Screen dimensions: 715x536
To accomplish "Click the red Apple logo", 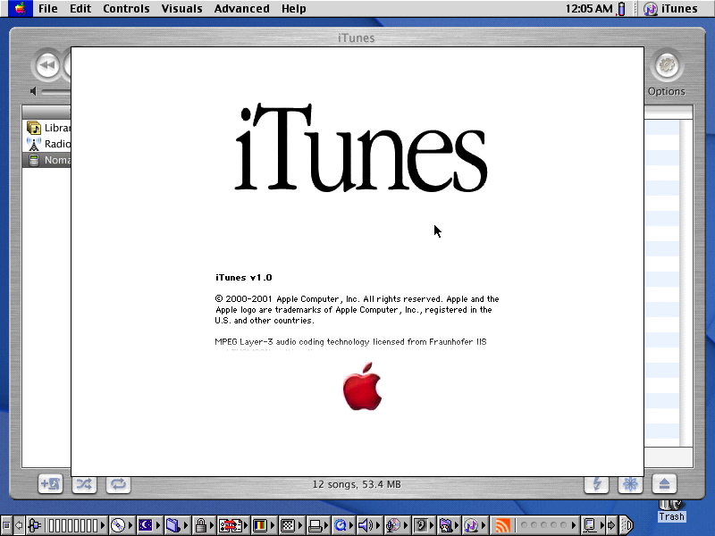I will (362, 387).
